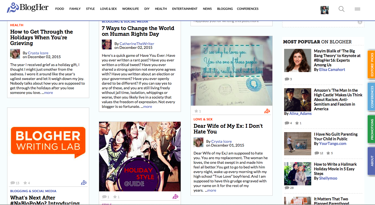This screenshot has height=205, width=375.
Task: Click the blue BlogHer share icon on Writing Lab card
Action: [x=84, y=183]
